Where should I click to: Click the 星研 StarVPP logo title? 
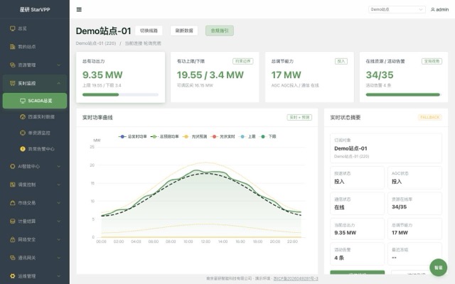(x=35, y=9)
